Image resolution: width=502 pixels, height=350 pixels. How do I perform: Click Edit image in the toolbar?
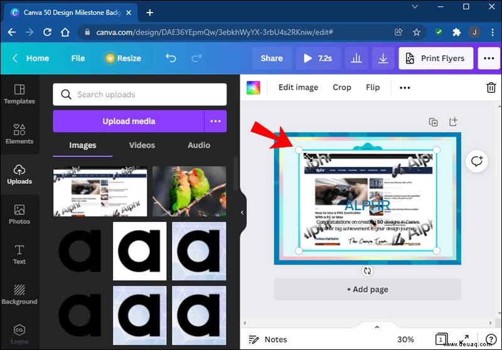tap(298, 87)
